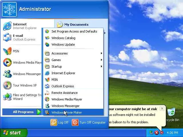183x137 pixels.
Task: Click the Tour Windows XP text
Action: pyautogui.click(x=25, y=85)
